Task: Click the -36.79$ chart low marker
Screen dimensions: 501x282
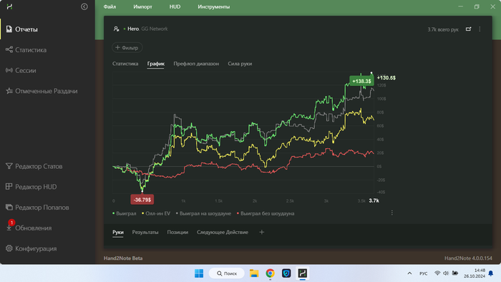Action: point(142,200)
